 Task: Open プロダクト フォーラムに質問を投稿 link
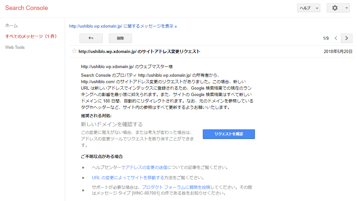(176, 187)
